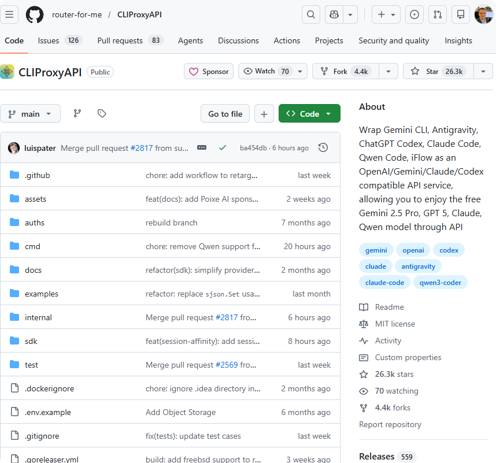
Task: Open the issues circle icon in header
Action: click(414, 14)
